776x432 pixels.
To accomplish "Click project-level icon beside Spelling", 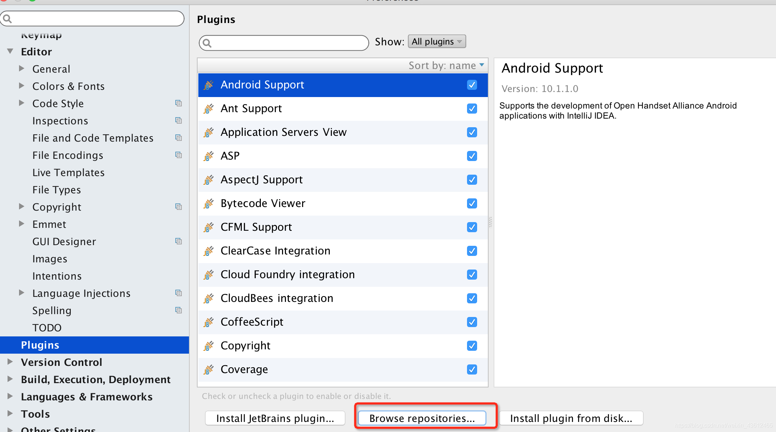I will point(179,310).
